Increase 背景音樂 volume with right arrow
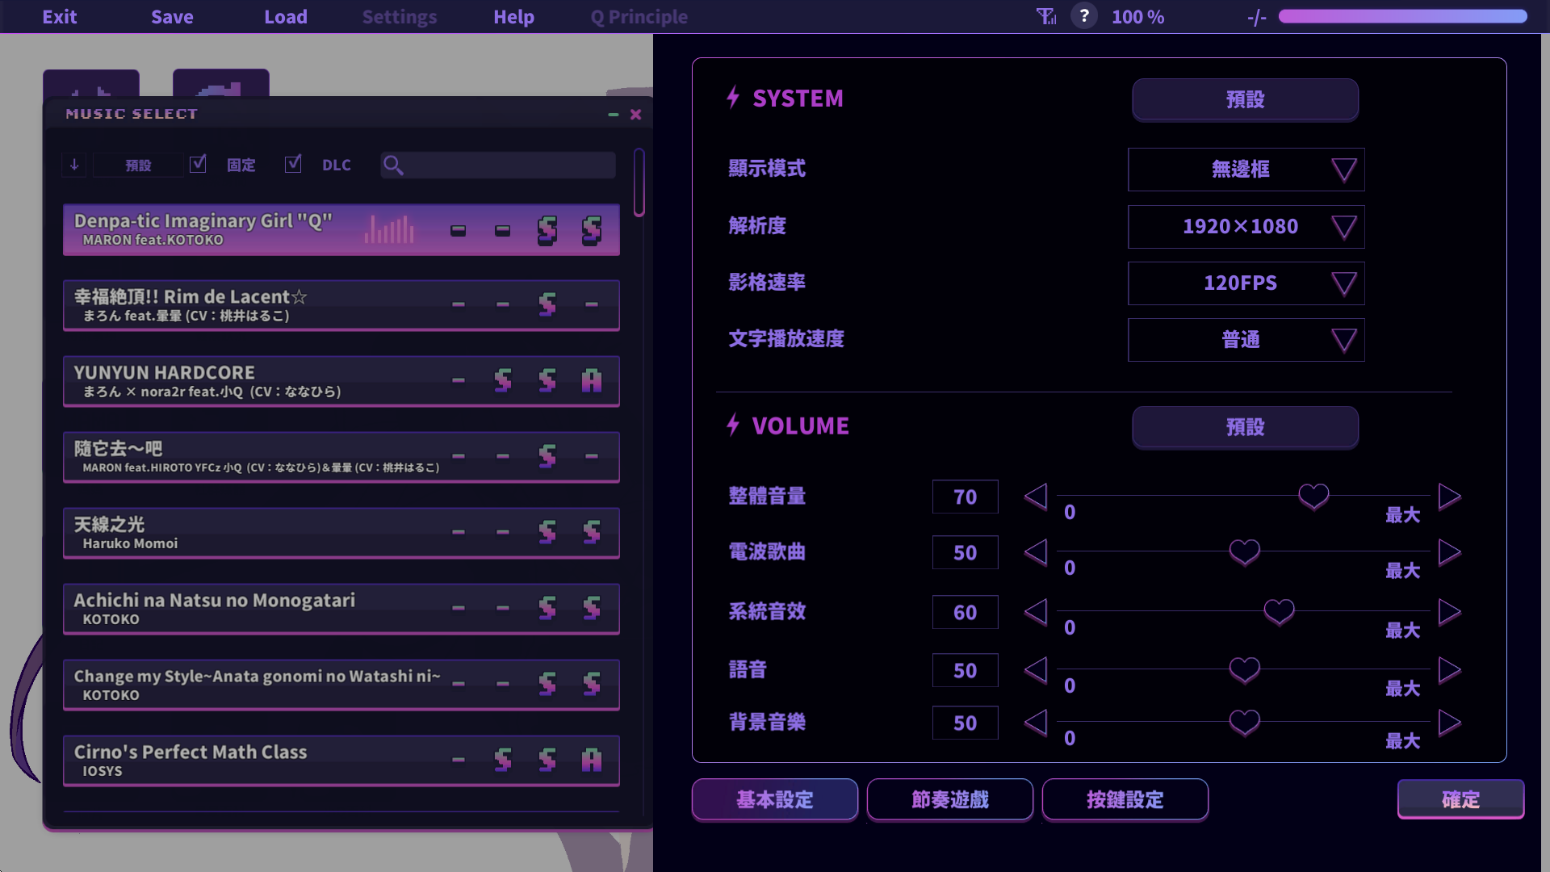Viewport: 1550px width, 872px height. (x=1450, y=723)
